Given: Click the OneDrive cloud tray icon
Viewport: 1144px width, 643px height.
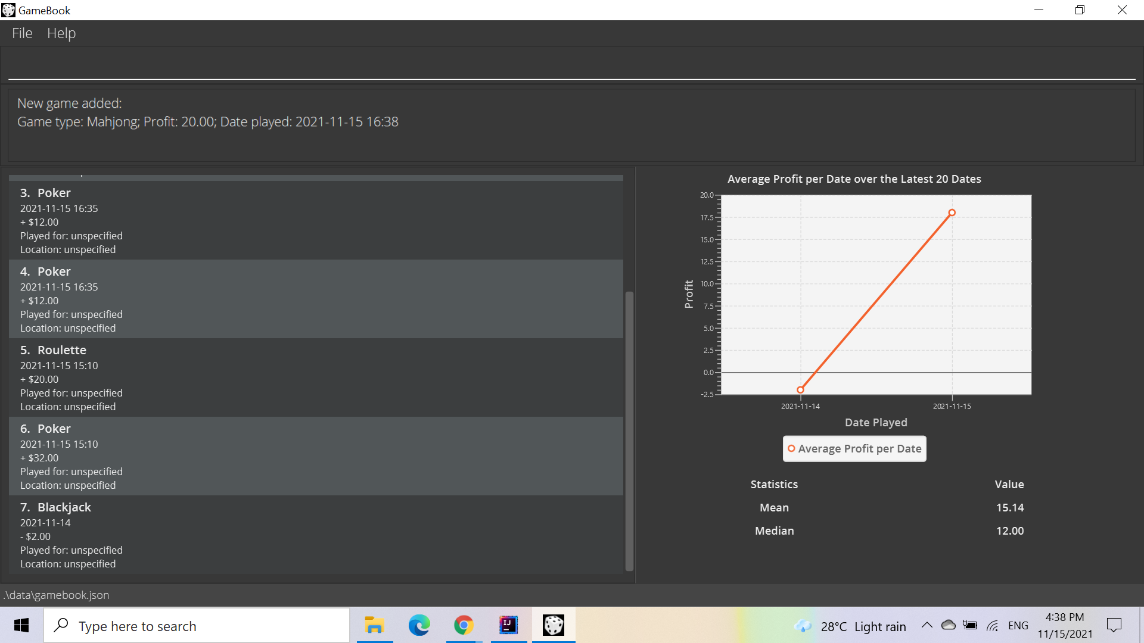Looking at the screenshot, I should 949,625.
